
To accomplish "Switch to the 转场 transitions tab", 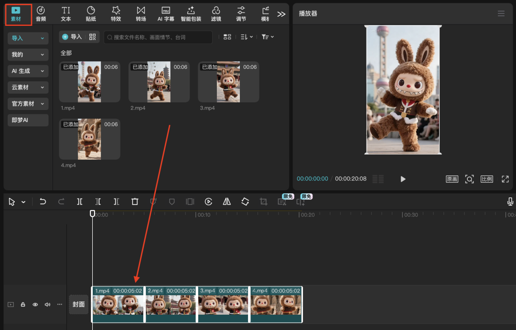I will (141, 13).
